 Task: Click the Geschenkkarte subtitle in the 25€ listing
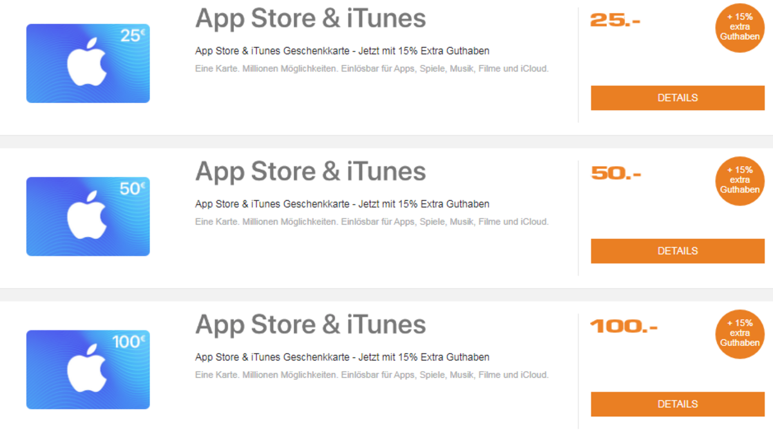click(342, 51)
